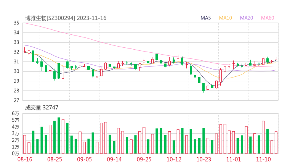Click the price axis value 34
Screen dimensions: 282x168
(x=16, y=32)
